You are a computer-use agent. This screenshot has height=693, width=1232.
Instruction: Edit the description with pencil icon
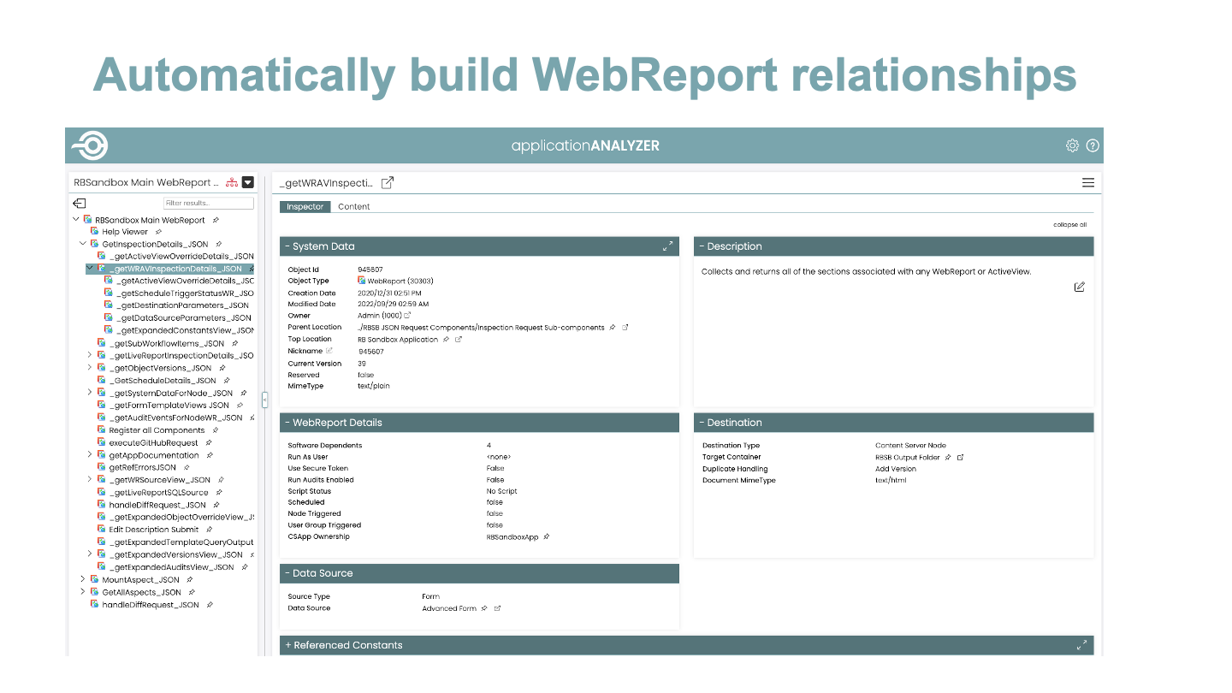click(1080, 287)
